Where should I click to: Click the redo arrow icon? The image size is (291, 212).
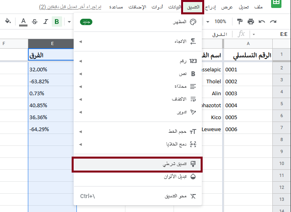[x=273, y=22]
